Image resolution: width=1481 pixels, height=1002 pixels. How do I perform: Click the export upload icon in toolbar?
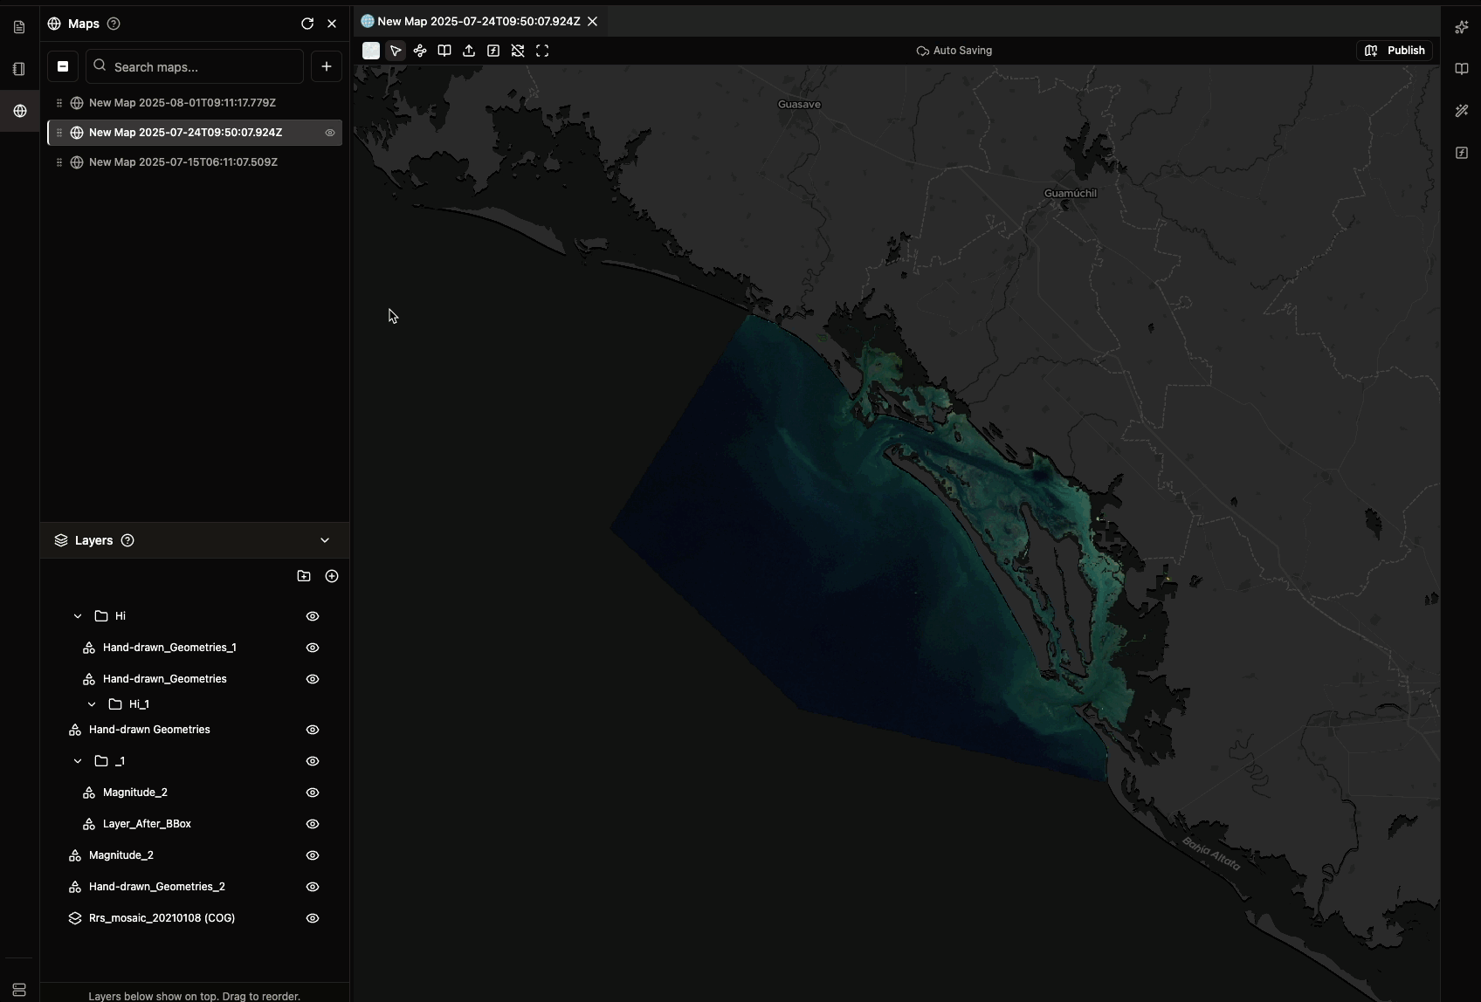tap(469, 51)
